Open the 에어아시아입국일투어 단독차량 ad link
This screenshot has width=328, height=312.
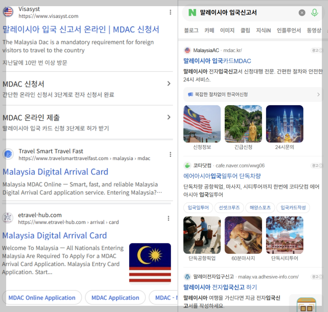[x=222, y=176]
